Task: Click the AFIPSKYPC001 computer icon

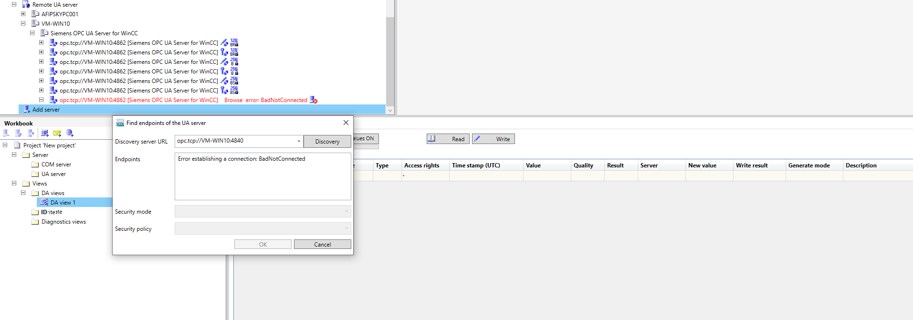Action: click(x=35, y=14)
